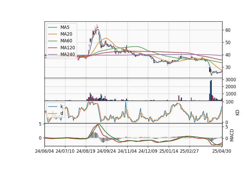Click the 24/11/04 date axis label
247x178 pixels.
coord(127,151)
